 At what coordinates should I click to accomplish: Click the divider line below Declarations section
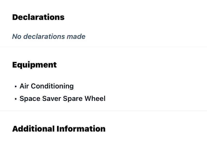click(x=104, y=47)
